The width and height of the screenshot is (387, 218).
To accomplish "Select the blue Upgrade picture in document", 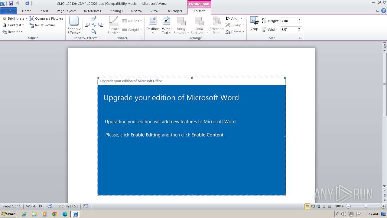I will pyautogui.click(x=192, y=136).
